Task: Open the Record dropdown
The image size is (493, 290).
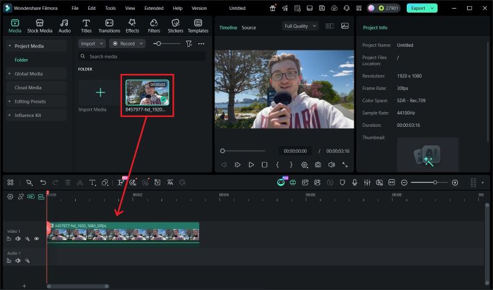Action: pos(128,44)
